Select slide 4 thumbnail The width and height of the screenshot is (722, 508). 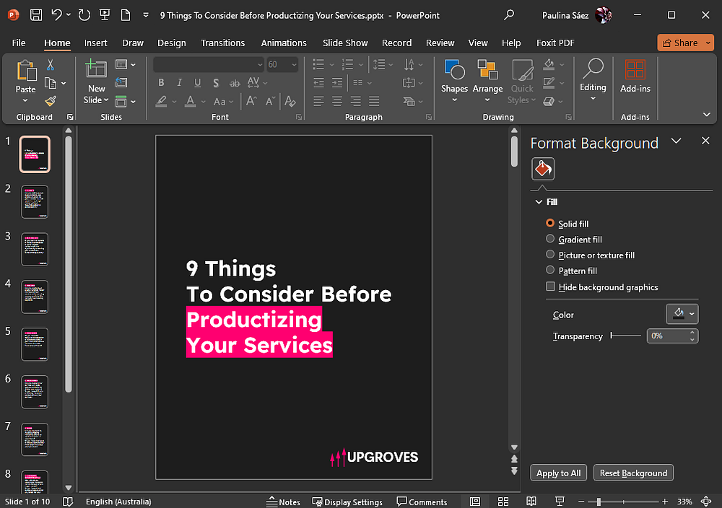tap(35, 297)
